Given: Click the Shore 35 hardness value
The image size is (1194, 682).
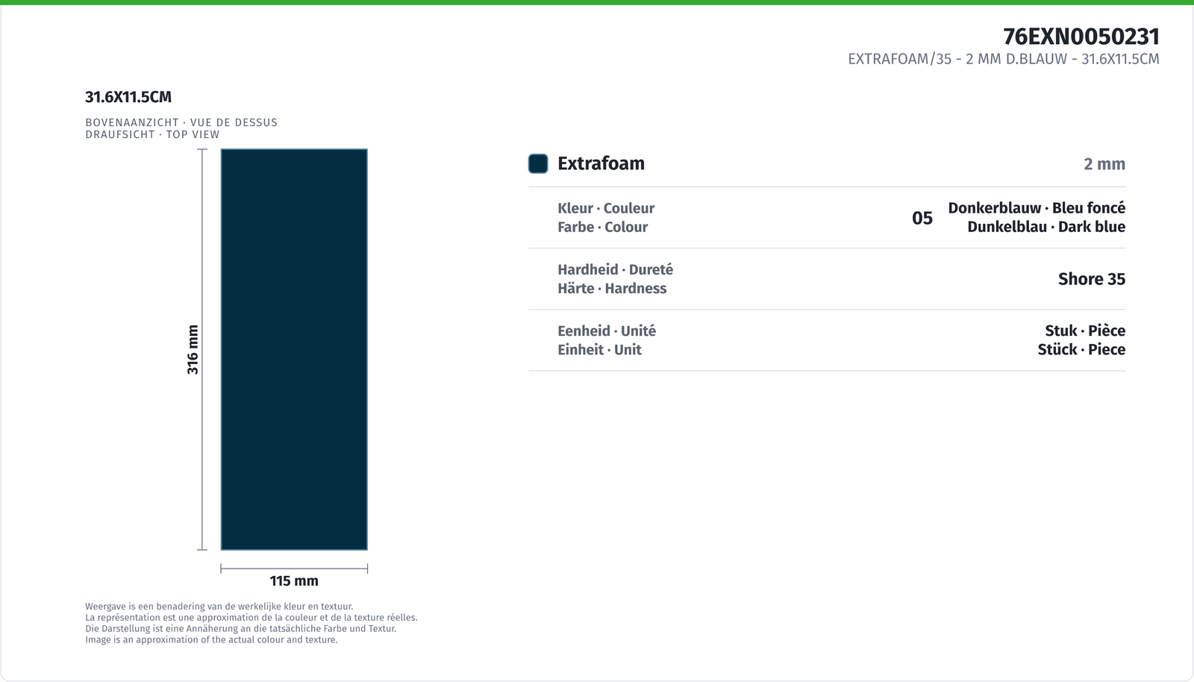Looking at the screenshot, I should 1092,279.
